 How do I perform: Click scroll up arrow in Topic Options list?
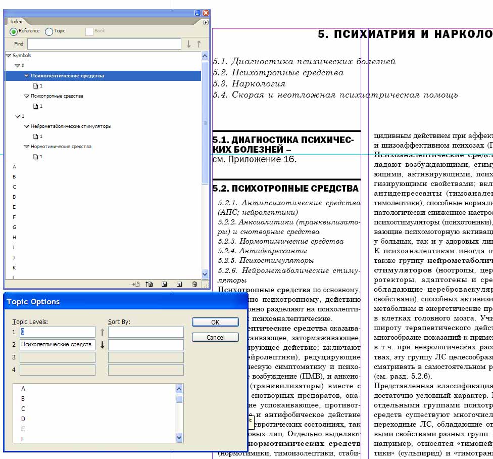179,389
